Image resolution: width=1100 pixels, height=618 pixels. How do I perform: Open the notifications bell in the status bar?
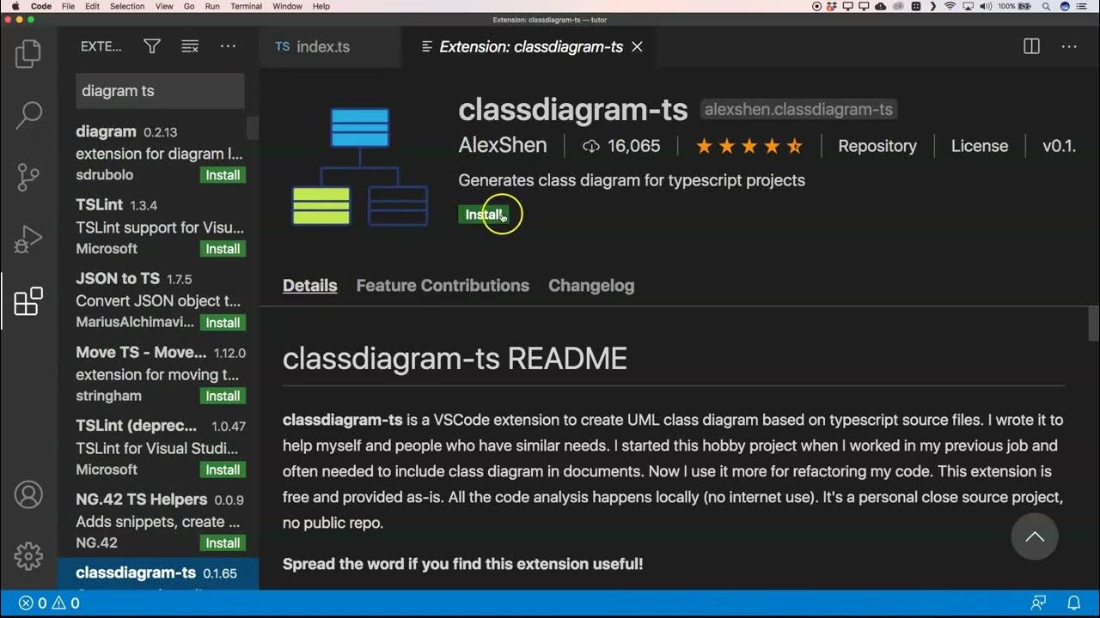coord(1073,603)
